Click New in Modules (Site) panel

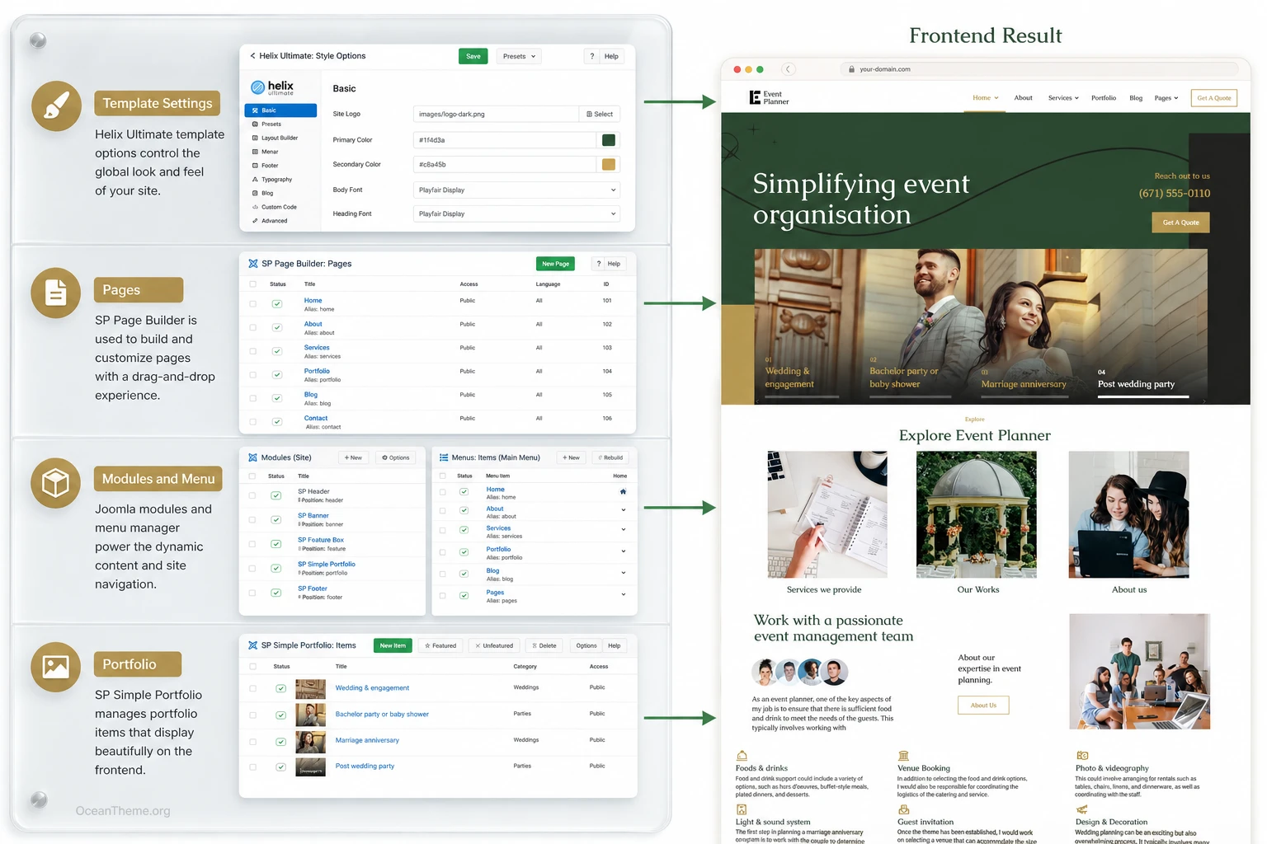pyautogui.click(x=353, y=457)
